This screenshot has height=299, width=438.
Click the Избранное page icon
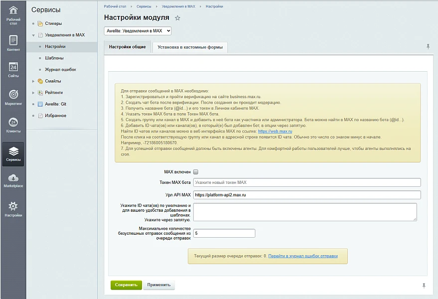[x=40, y=116]
